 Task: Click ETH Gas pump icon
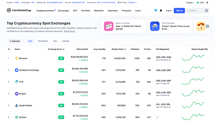119,2
